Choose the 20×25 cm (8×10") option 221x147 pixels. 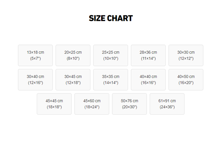pyautogui.click(x=73, y=55)
